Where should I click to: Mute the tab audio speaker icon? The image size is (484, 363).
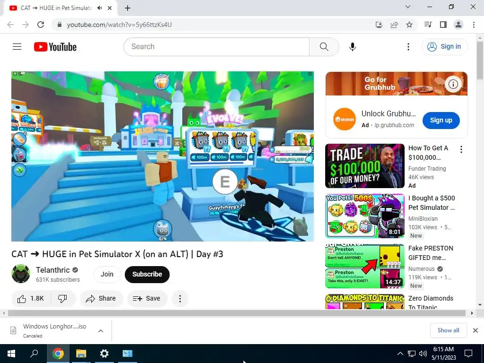pos(99,8)
